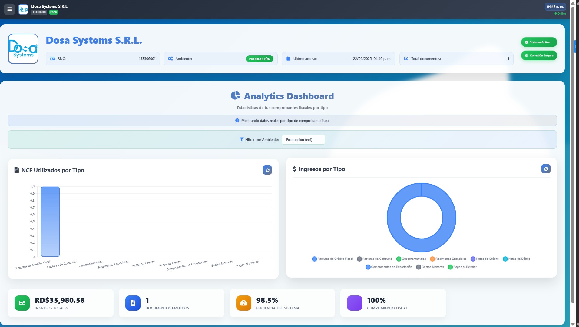Click the purple Cumplimiento Fiscal icon

[355, 303]
